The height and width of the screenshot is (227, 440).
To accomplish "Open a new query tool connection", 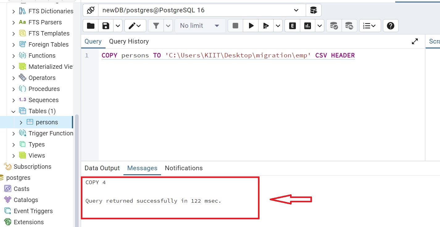I will pos(313,10).
